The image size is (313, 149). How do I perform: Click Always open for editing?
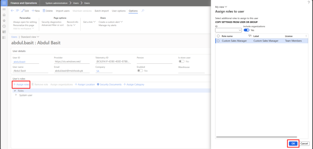click(25, 22)
